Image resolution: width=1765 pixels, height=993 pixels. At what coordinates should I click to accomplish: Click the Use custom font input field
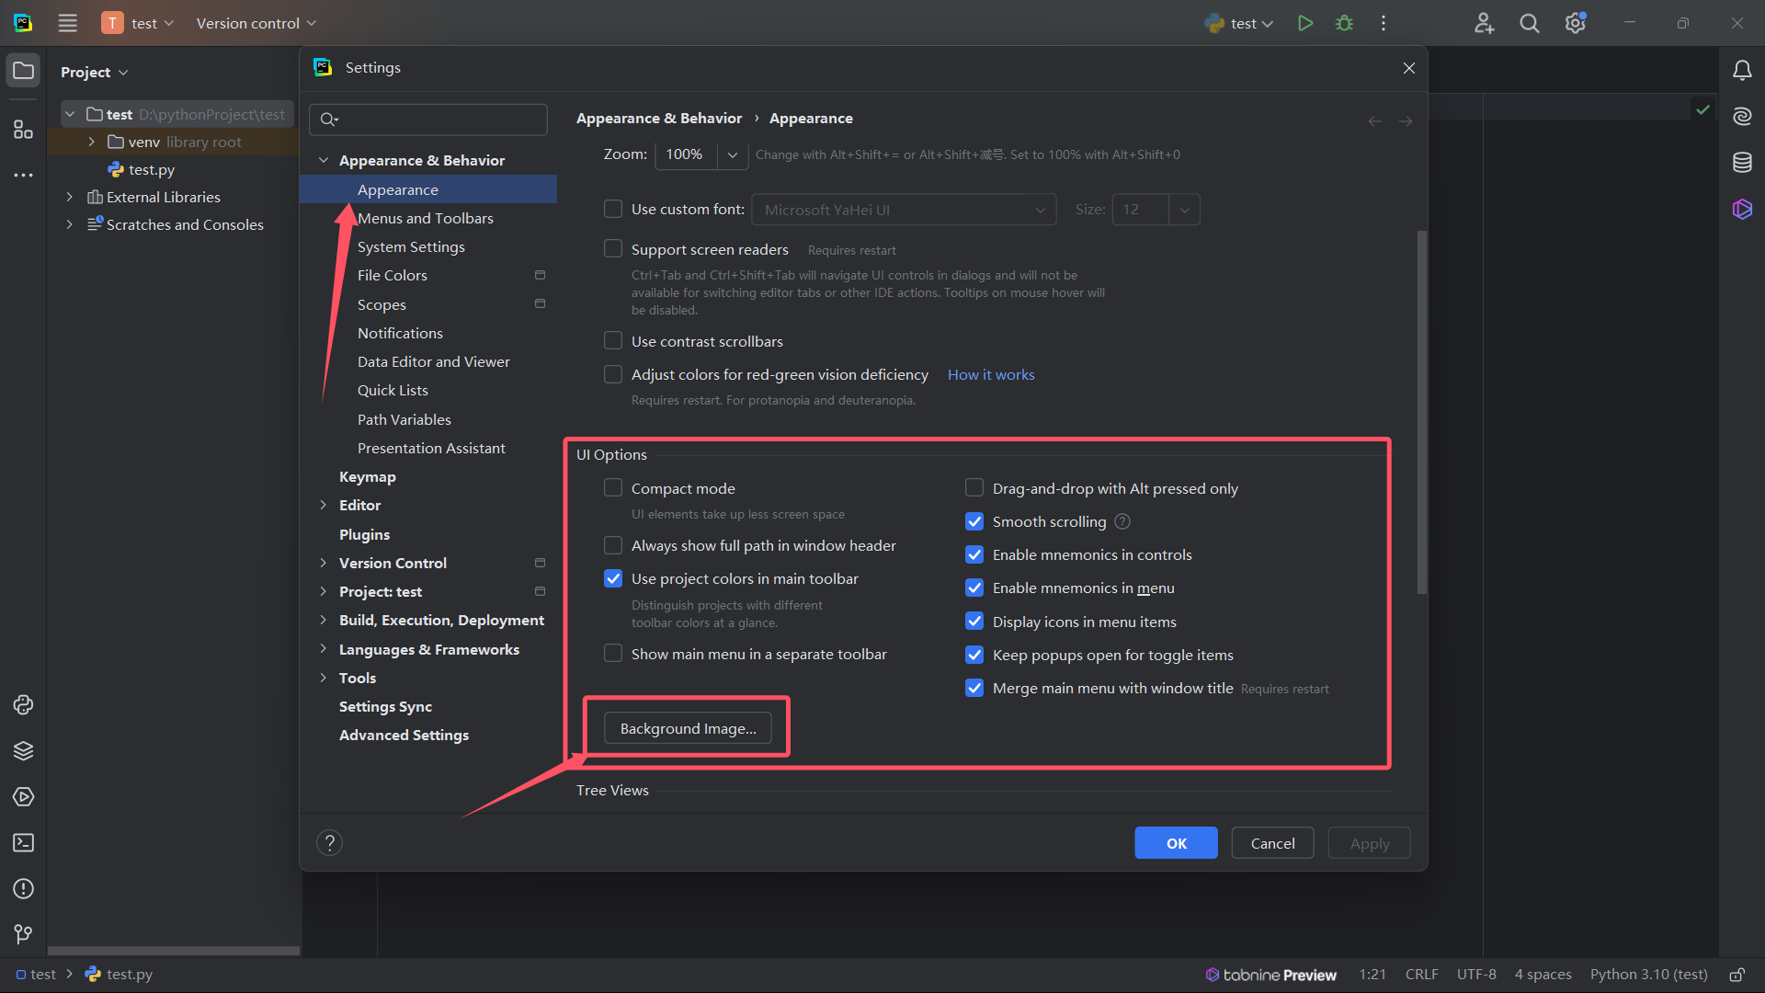point(899,209)
